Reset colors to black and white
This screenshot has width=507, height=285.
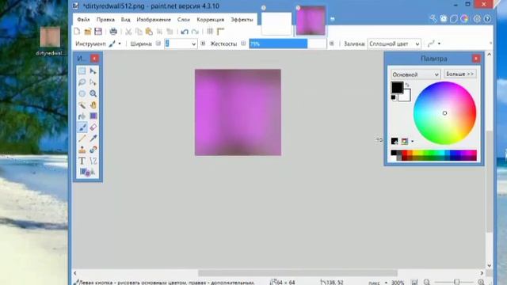point(393,97)
